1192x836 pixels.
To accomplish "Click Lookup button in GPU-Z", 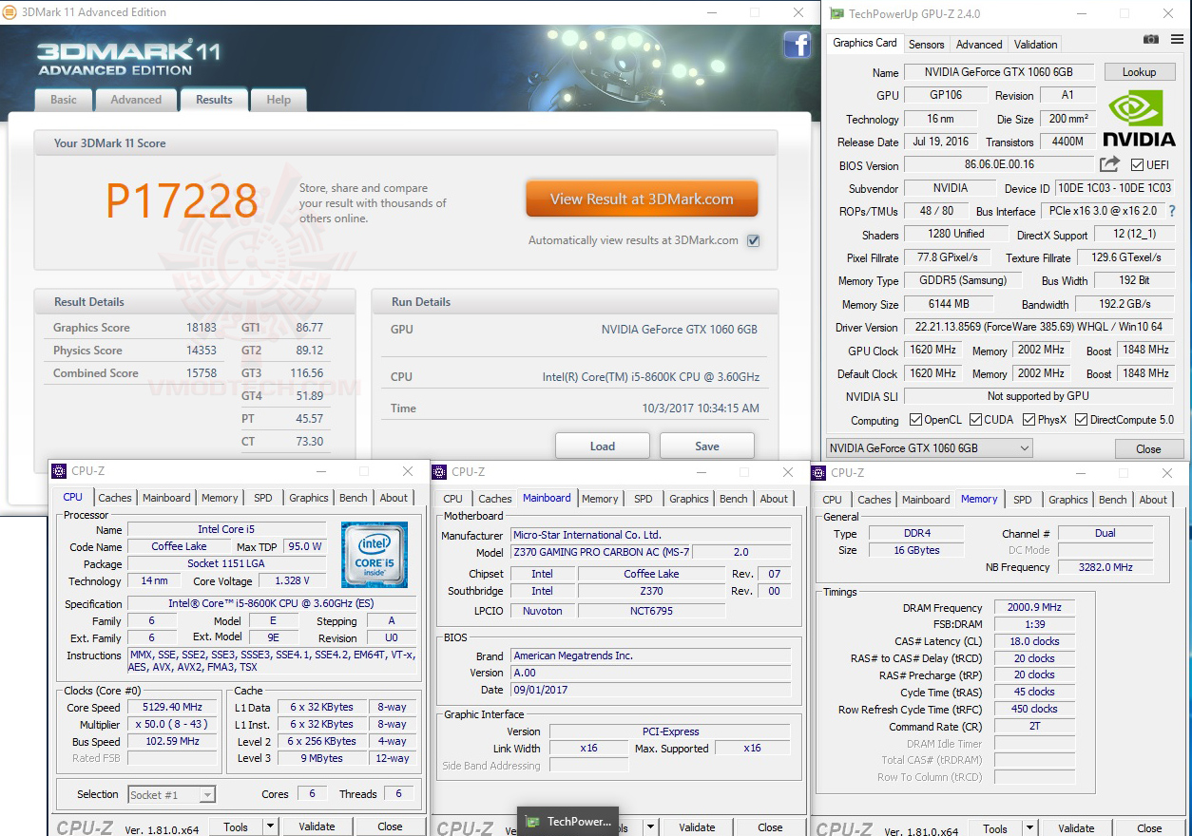I will pos(1139,72).
